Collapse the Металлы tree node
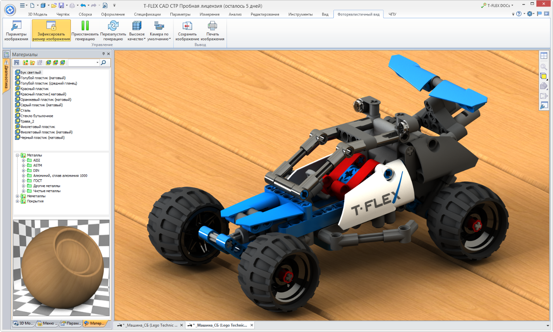The image size is (553, 332). click(x=17, y=155)
